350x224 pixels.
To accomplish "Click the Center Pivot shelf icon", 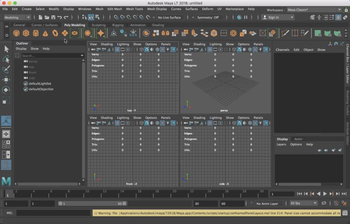I will (114, 33).
